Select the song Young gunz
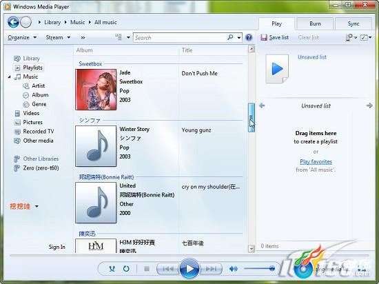The image size is (379, 284). point(196,130)
